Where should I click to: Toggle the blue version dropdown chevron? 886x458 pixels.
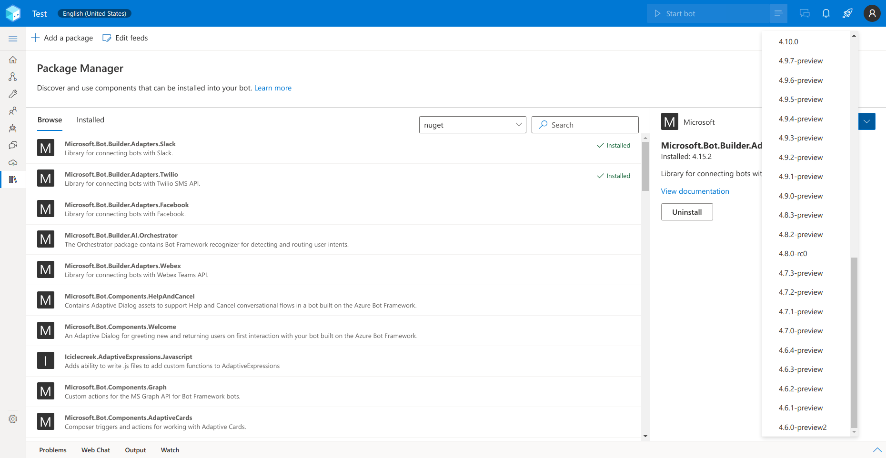pyautogui.click(x=867, y=121)
